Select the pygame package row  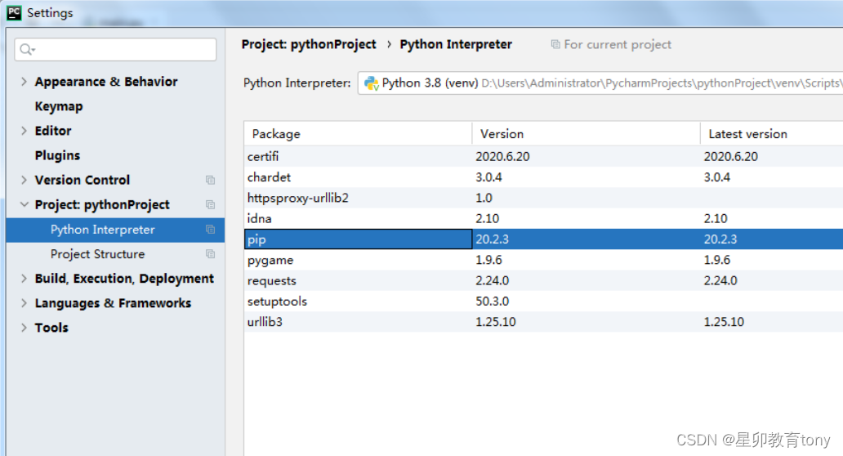[543, 260]
